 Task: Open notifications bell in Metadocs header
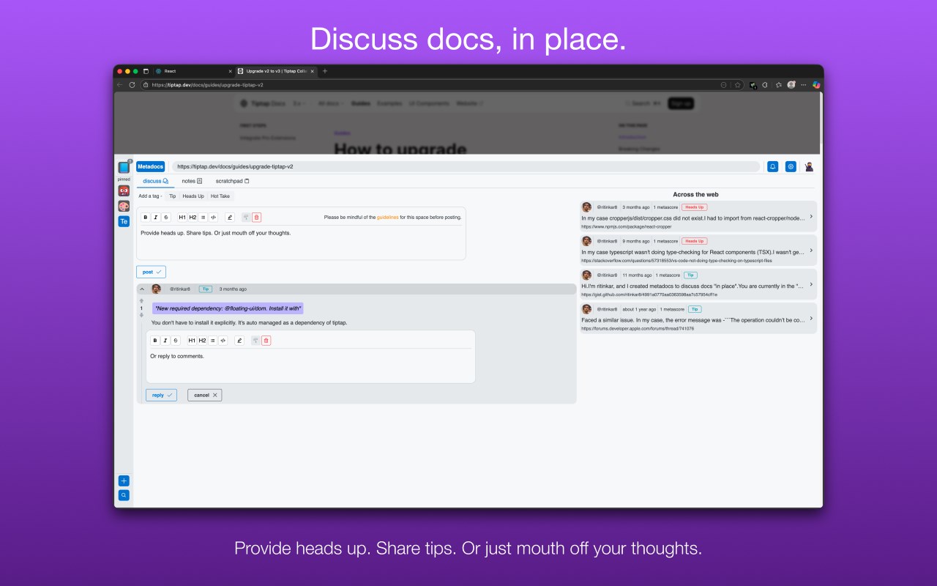pos(772,167)
